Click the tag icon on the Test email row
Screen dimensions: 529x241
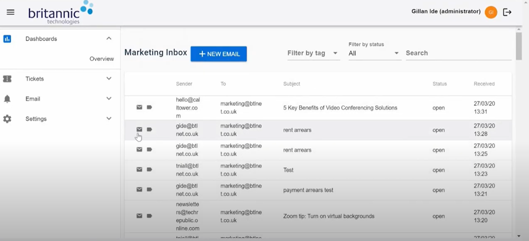coord(149,169)
